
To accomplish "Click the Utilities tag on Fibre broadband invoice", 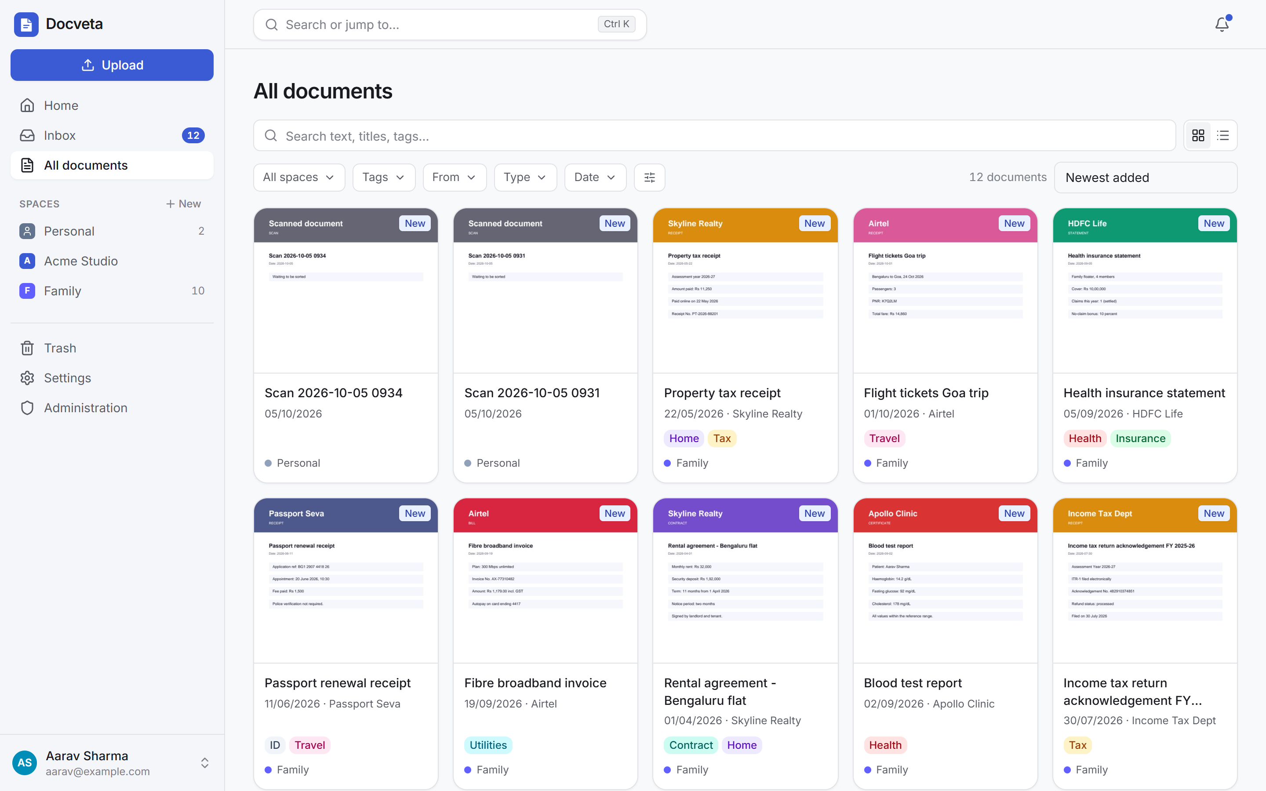I will 488,745.
